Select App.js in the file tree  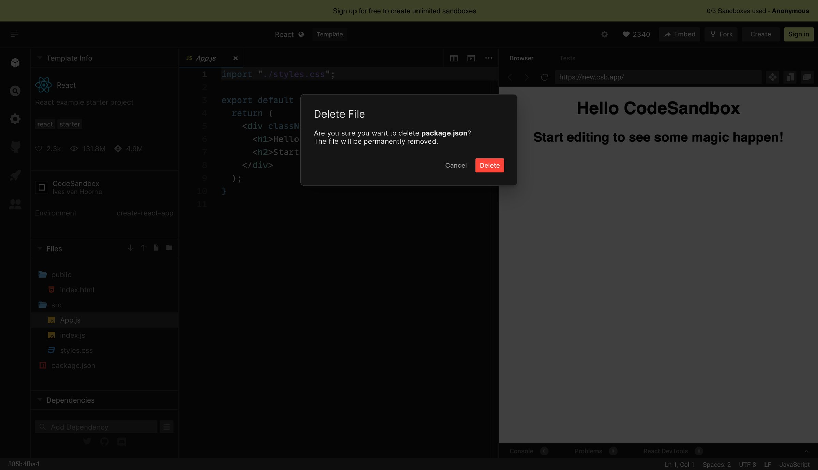click(104, 320)
